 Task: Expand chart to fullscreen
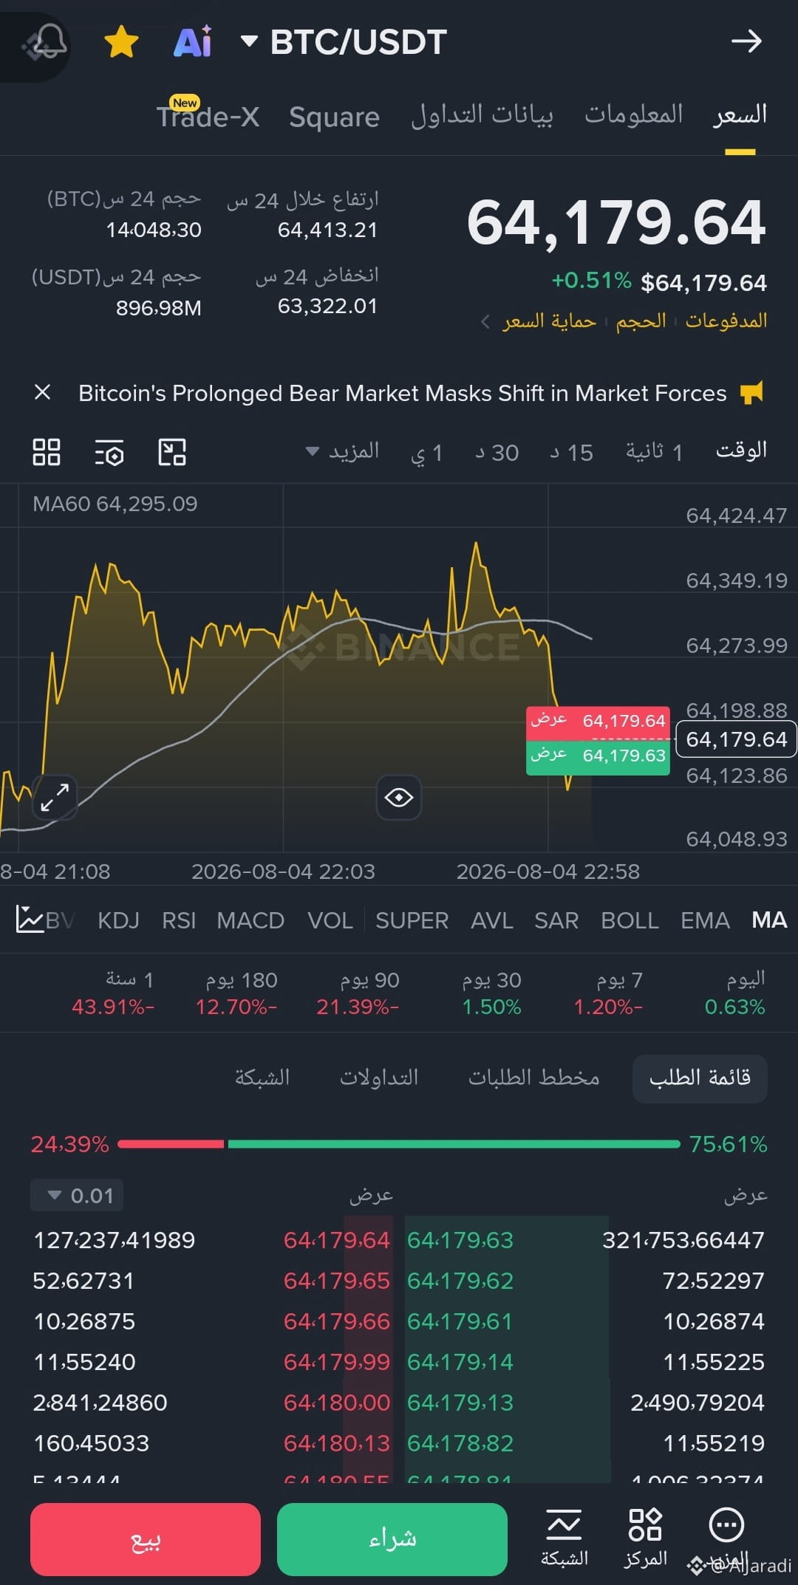click(55, 798)
